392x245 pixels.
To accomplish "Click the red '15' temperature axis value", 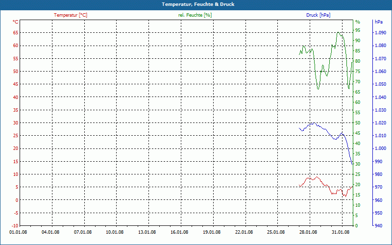I will click(x=16, y=162).
